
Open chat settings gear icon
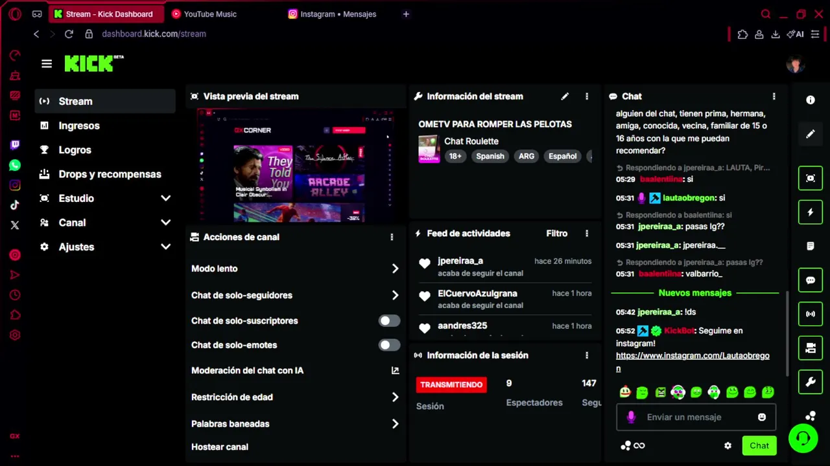728,445
